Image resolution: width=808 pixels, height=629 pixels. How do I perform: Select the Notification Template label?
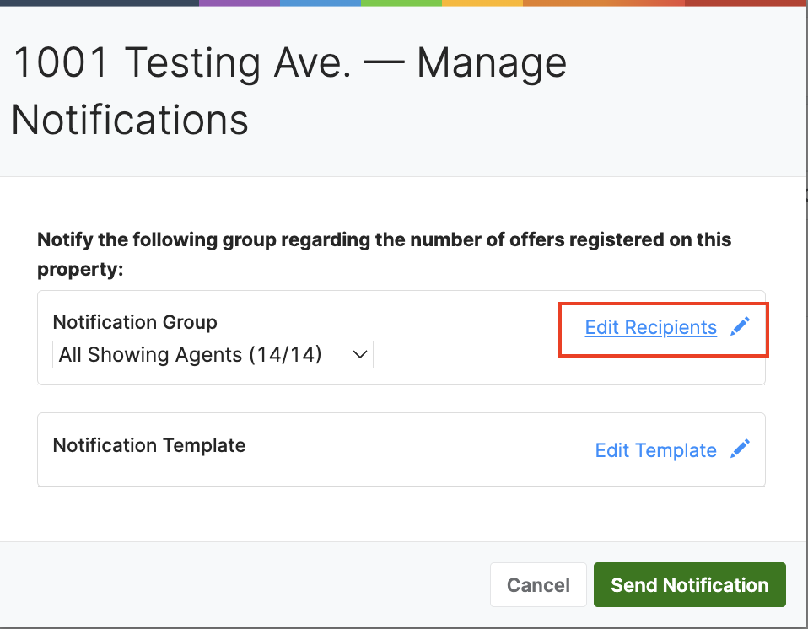tap(149, 445)
